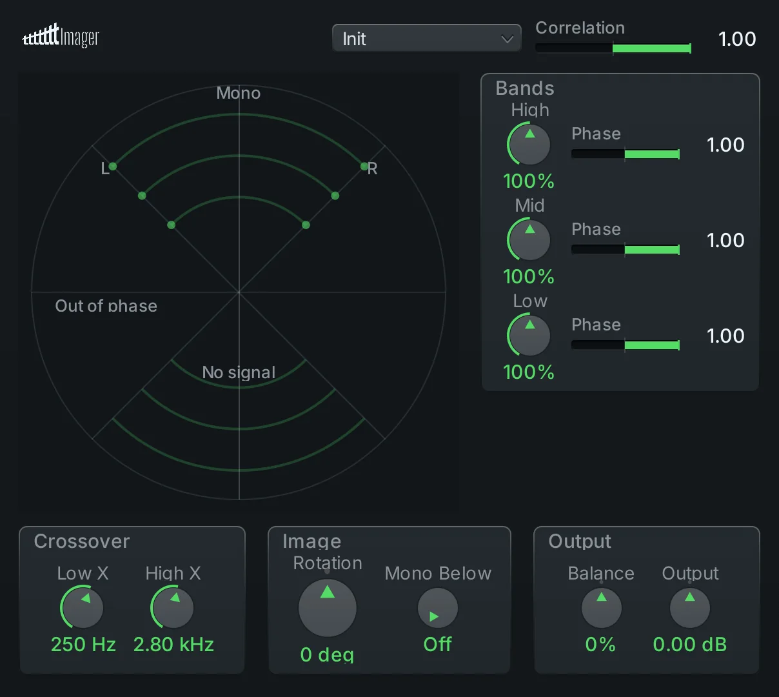
Task: Click the L marker on the vectorscope
Action: [105, 169]
